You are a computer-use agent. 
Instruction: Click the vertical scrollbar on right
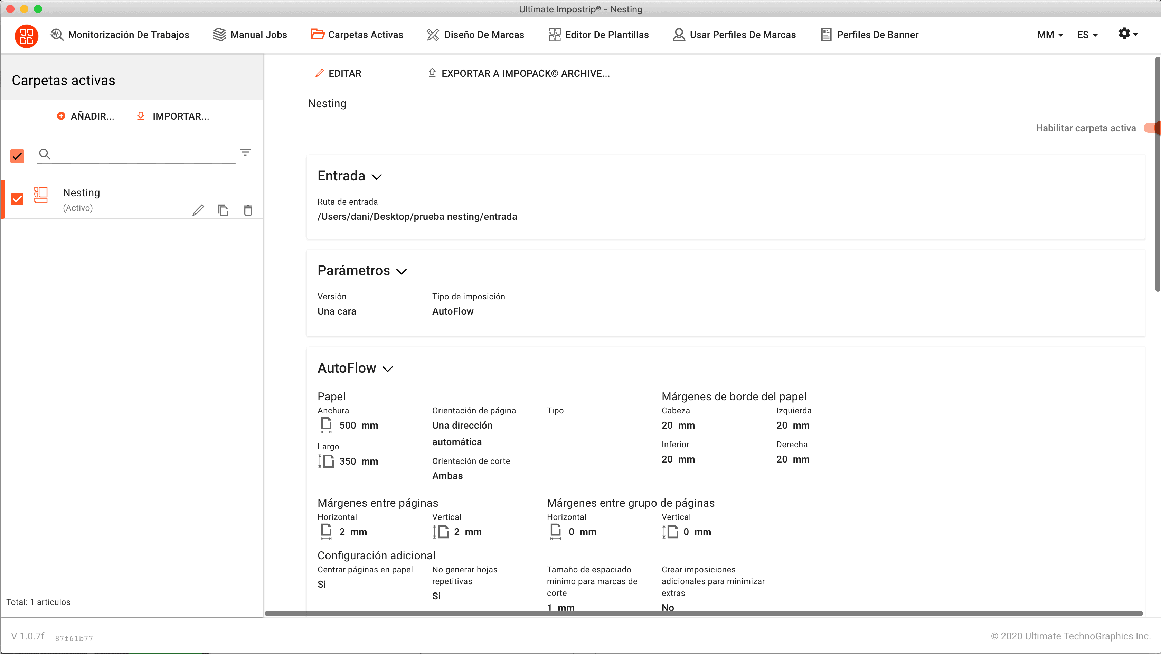click(1158, 174)
